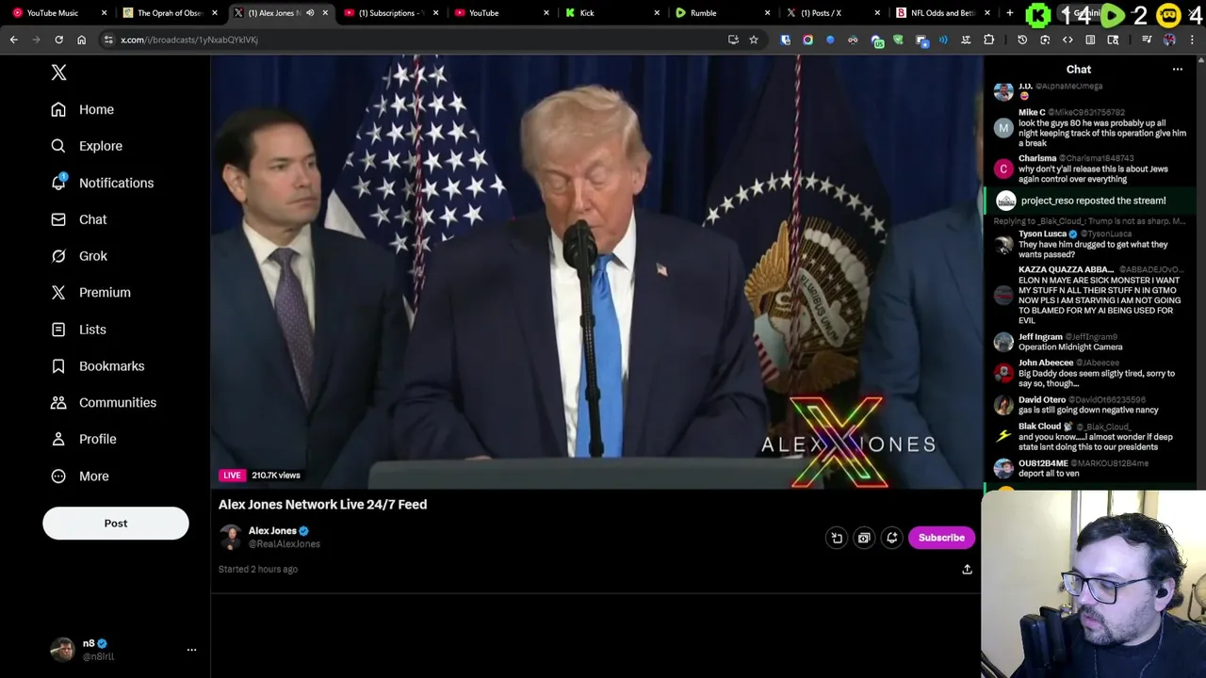Screen dimensions: 1206x678
Task: Click Tyson Lusca's chat username
Action: click(x=1042, y=234)
